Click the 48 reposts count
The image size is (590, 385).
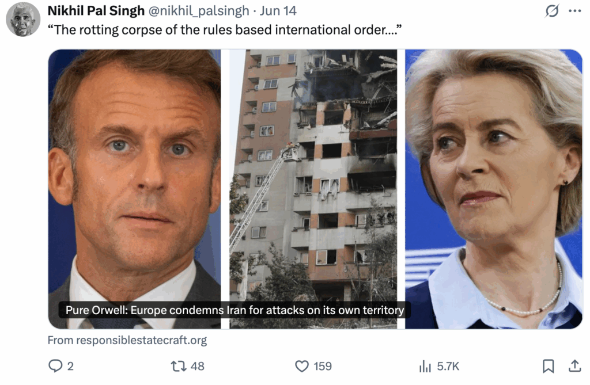click(x=198, y=366)
